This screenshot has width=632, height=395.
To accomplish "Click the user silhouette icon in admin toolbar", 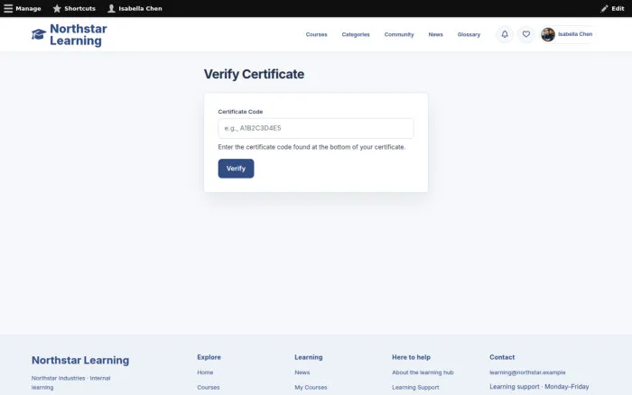I will pyautogui.click(x=111, y=8).
